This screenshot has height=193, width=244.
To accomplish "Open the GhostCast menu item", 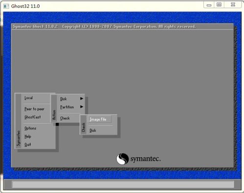I will click(32, 117).
